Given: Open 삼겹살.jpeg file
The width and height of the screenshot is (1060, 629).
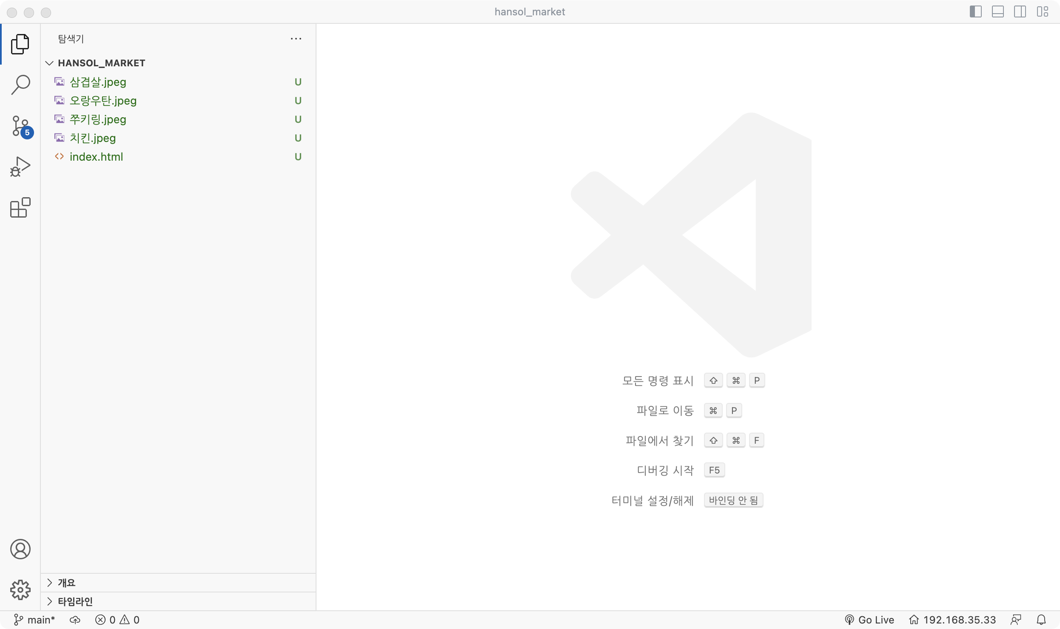Looking at the screenshot, I should 178,82.
